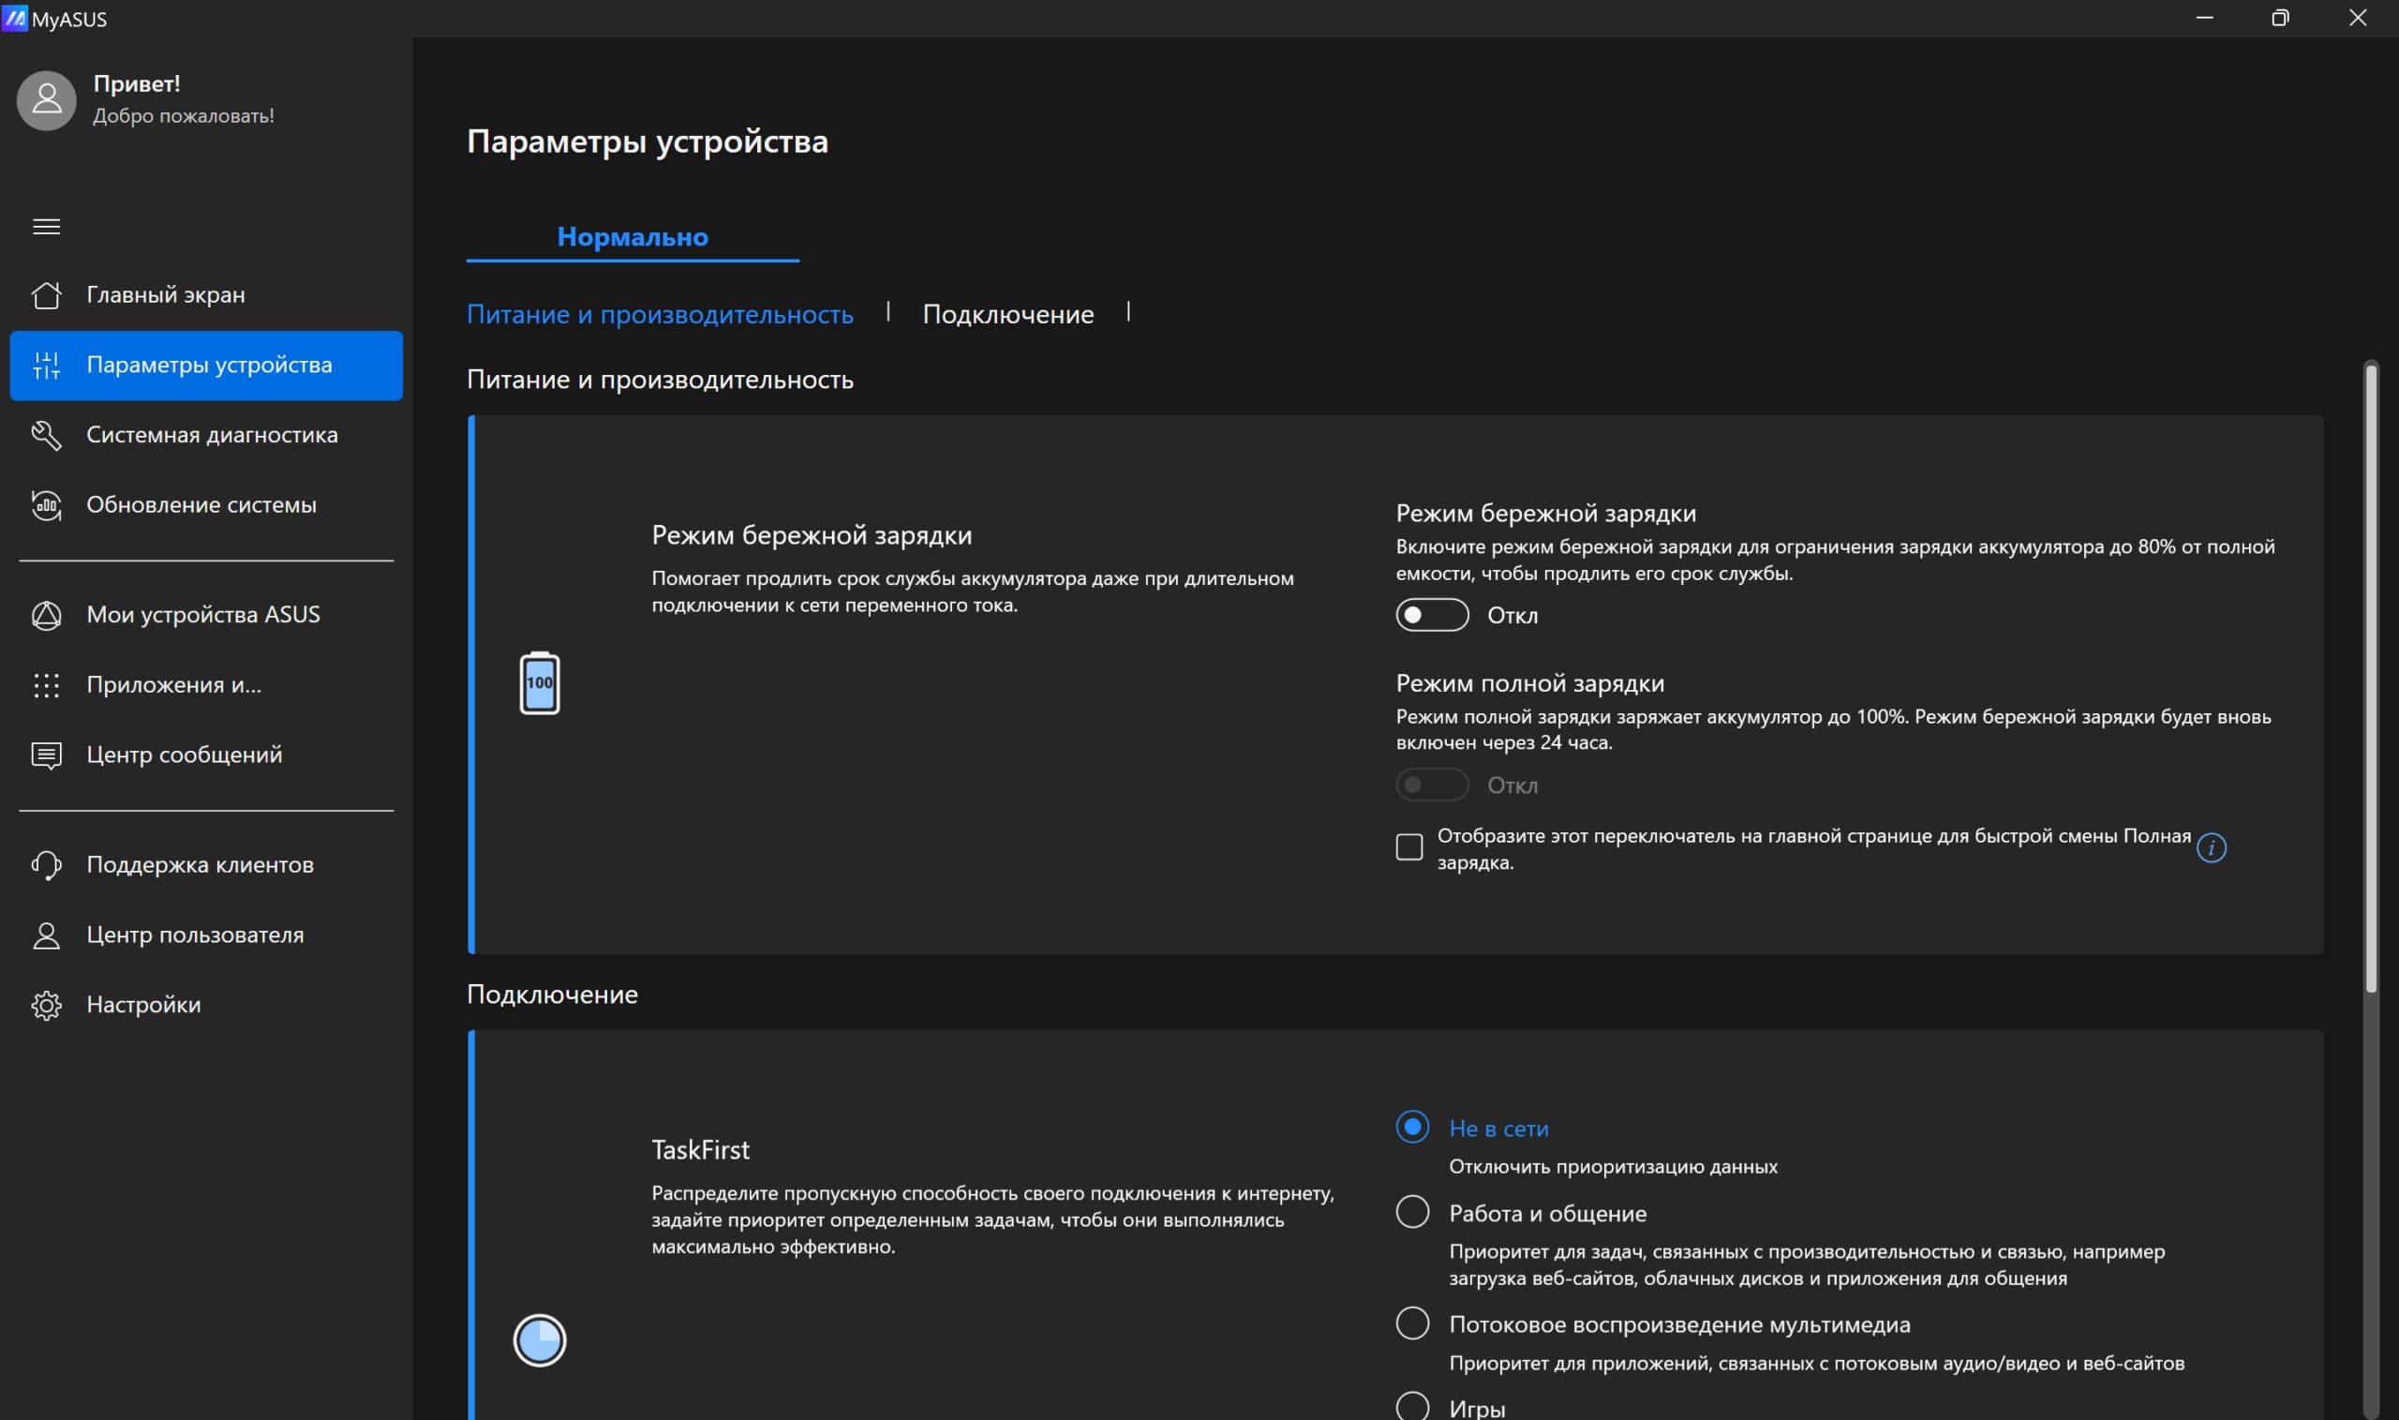Click the hamburger menu icon in sidebar
The width and height of the screenshot is (2399, 1420).
click(x=46, y=227)
